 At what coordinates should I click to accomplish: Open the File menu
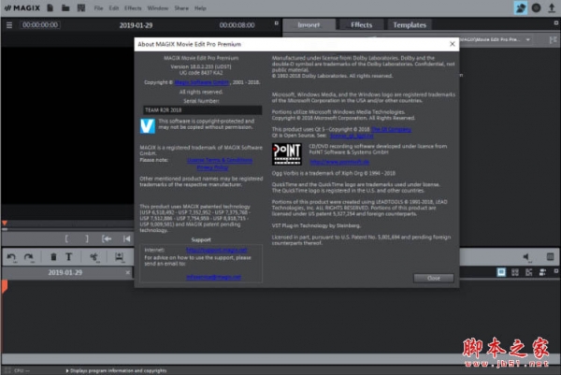(99, 7)
